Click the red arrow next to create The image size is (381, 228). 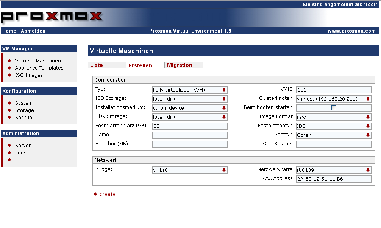pos(95,194)
